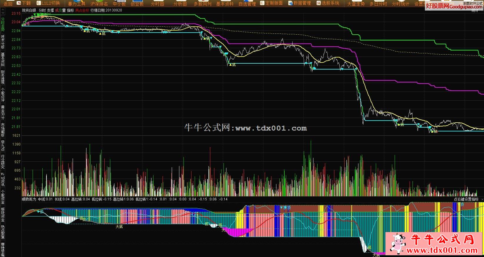Click the 指标 label in the chart header

coord(71,10)
